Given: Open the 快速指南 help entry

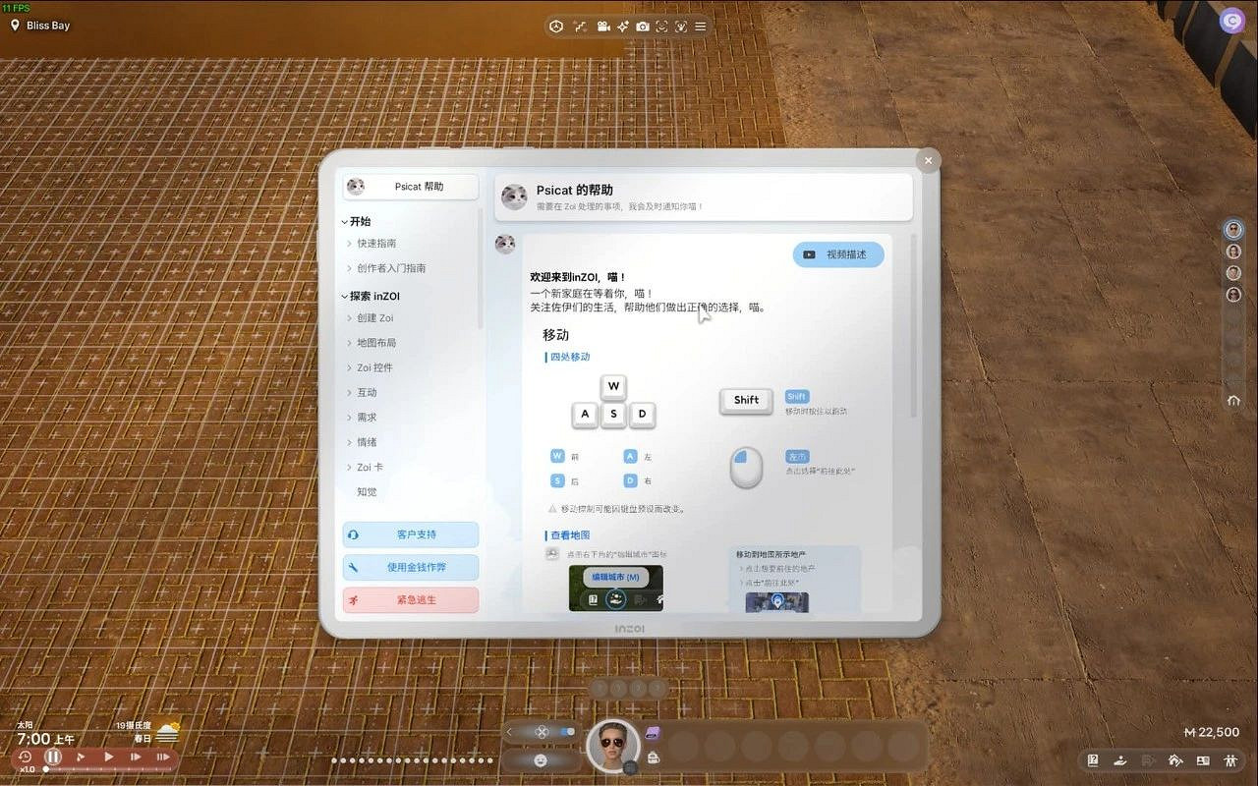Looking at the screenshot, I should [x=376, y=244].
